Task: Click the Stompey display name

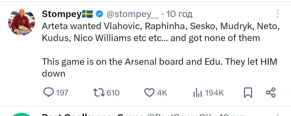Action: pyautogui.click(x=61, y=14)
